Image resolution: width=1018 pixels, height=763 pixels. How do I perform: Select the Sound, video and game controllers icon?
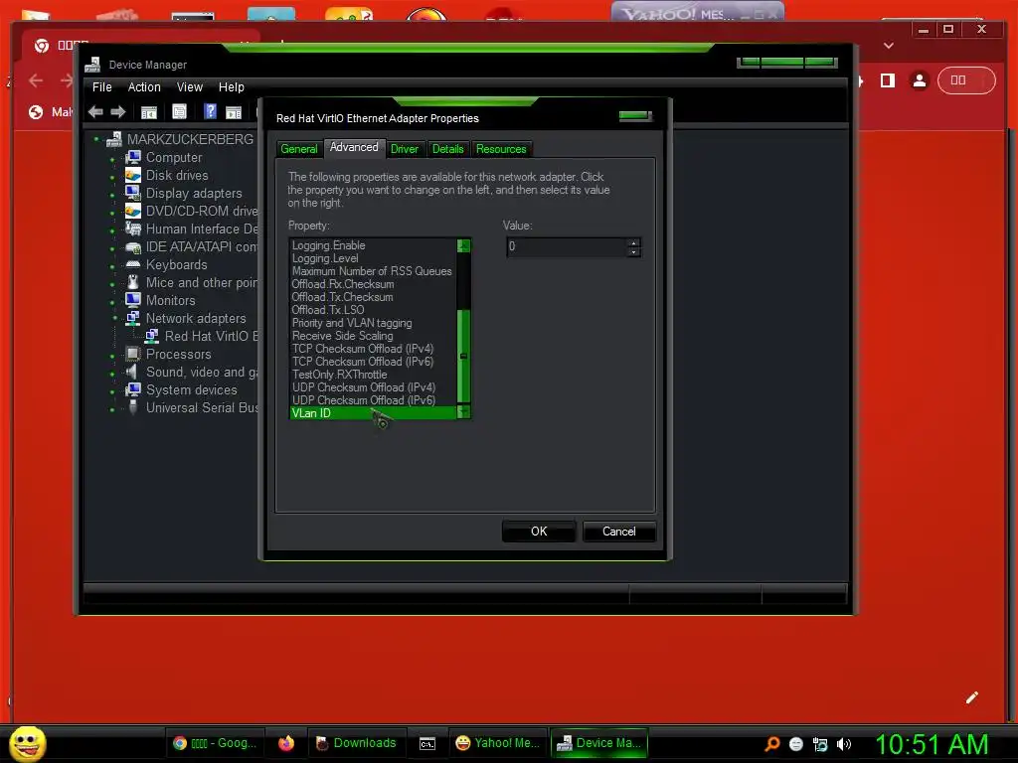pos(132,372)
